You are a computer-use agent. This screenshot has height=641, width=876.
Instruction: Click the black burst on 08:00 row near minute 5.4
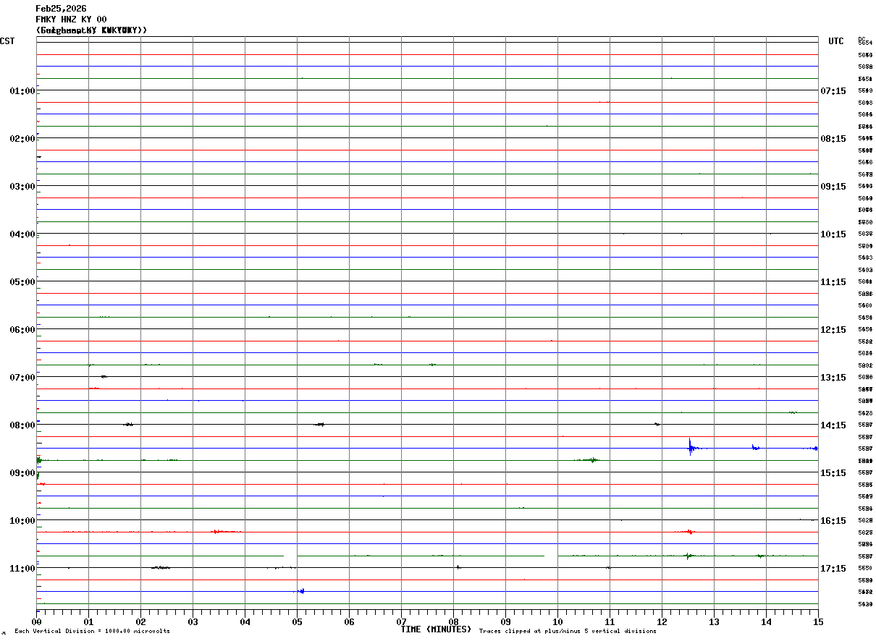coord(319,424)
